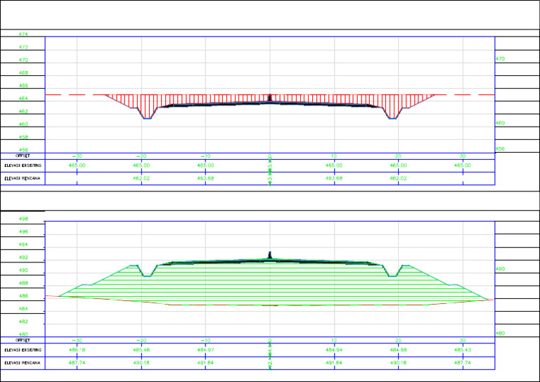Image resolution: width=540 pixels, height=382 pixels.
Task: Select ELEVASI EKSISTING label in lower table
Action: pyautogui.click(x=22, y=350)
